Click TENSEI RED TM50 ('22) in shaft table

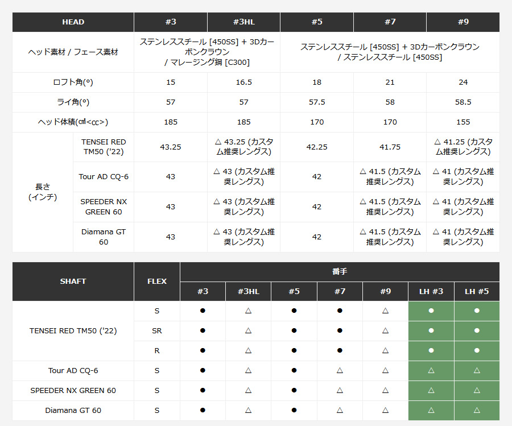pos(73,330)
